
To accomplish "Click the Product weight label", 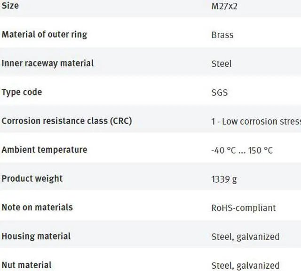I will tap(32, 178).
